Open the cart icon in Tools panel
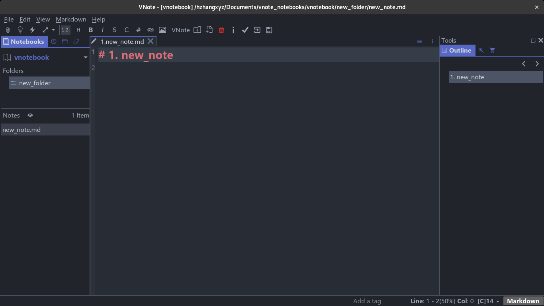This screenshot has height=306, width=544. pos(493,50)
